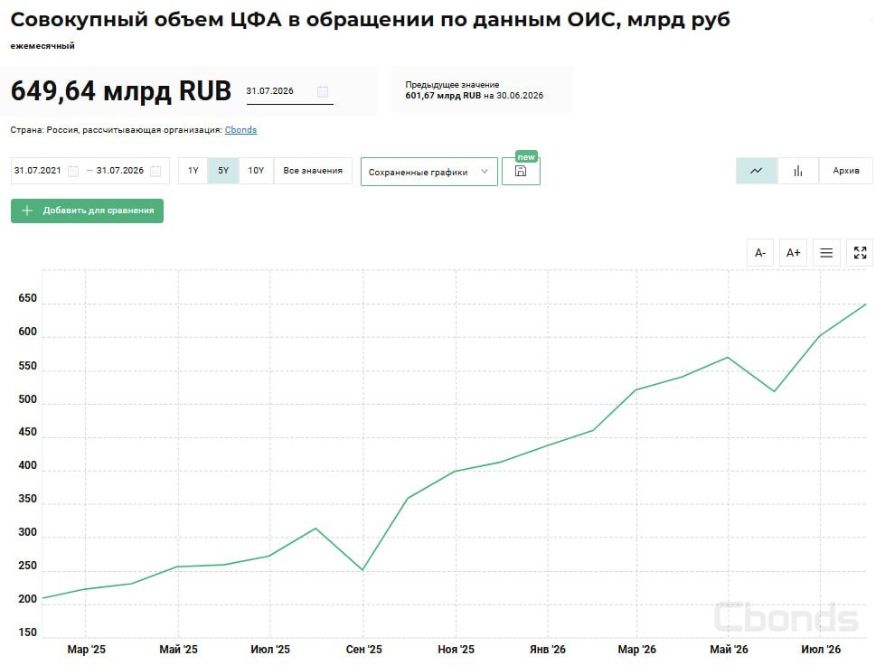Expand chart to fullscreen
This screenshot has height=665, width=885.
coord(860,253)
